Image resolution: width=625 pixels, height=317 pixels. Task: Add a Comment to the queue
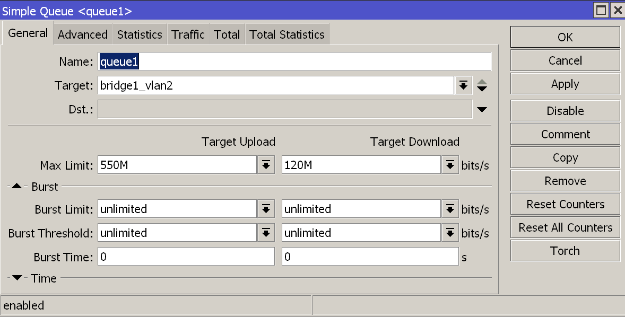(x=565, y=134)
